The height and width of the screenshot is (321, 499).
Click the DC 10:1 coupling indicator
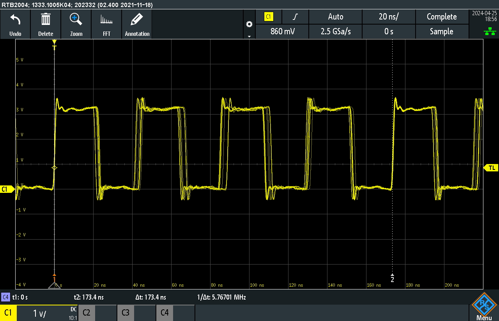tap(73, 313)
